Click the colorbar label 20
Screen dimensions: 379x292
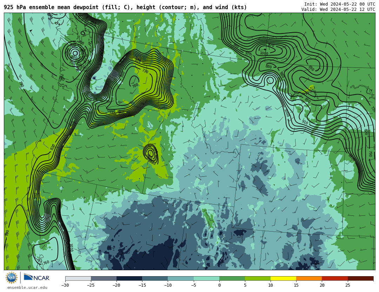click(322, 285)
